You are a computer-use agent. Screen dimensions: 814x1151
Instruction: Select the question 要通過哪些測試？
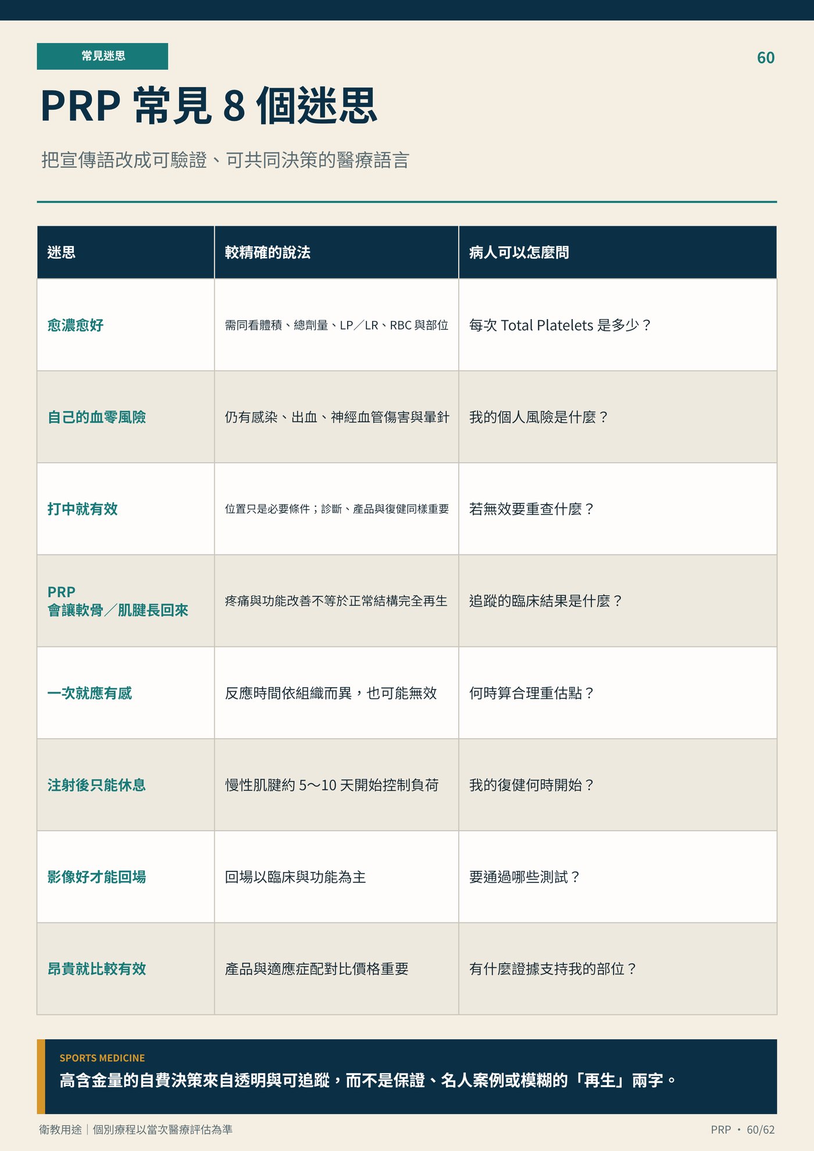point(617,877)
